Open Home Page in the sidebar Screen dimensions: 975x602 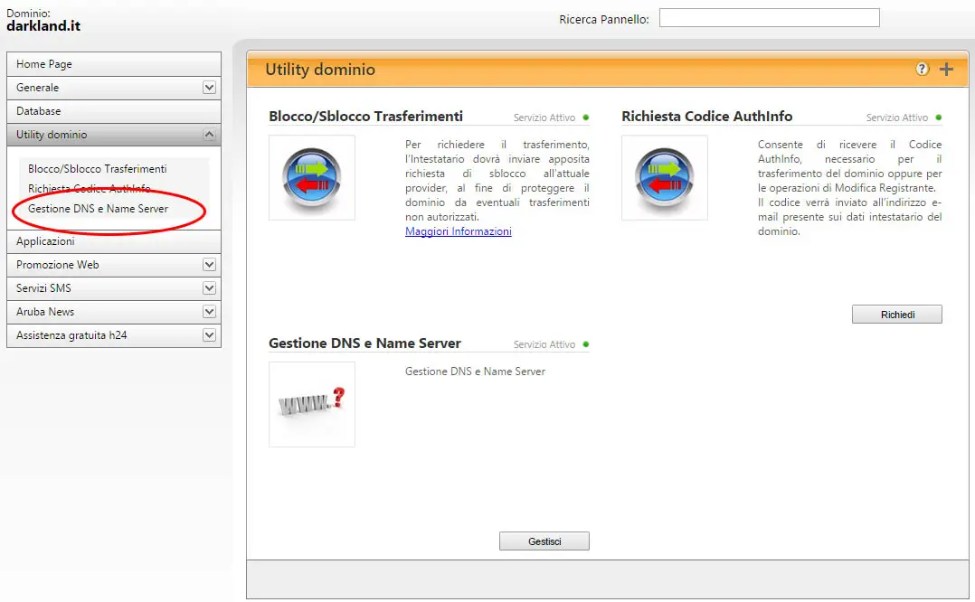[x=44, y=64]
